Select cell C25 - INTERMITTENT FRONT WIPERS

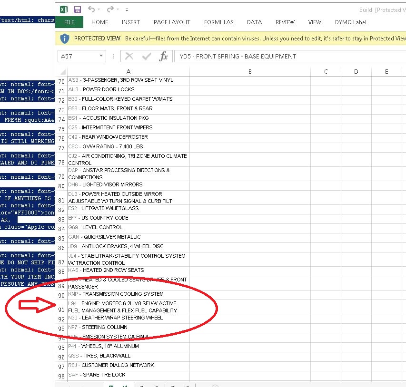(x=129, y=128)
